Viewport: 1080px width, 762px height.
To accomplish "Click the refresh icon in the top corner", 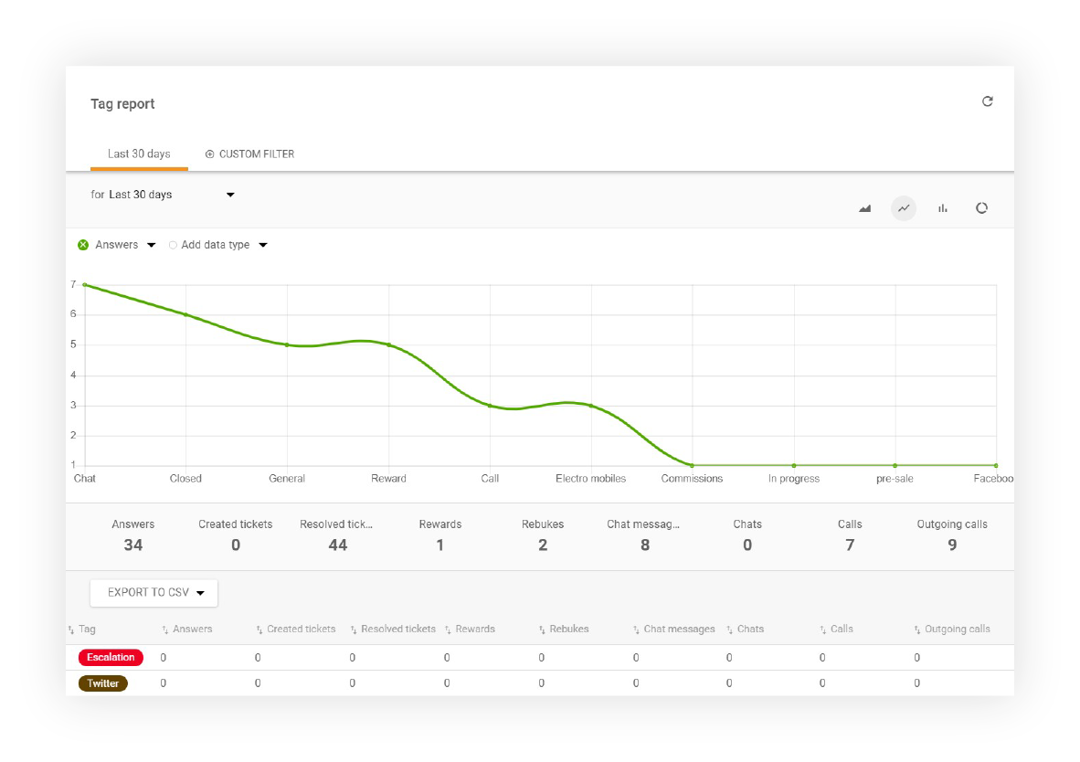I will tap(988, 102).
